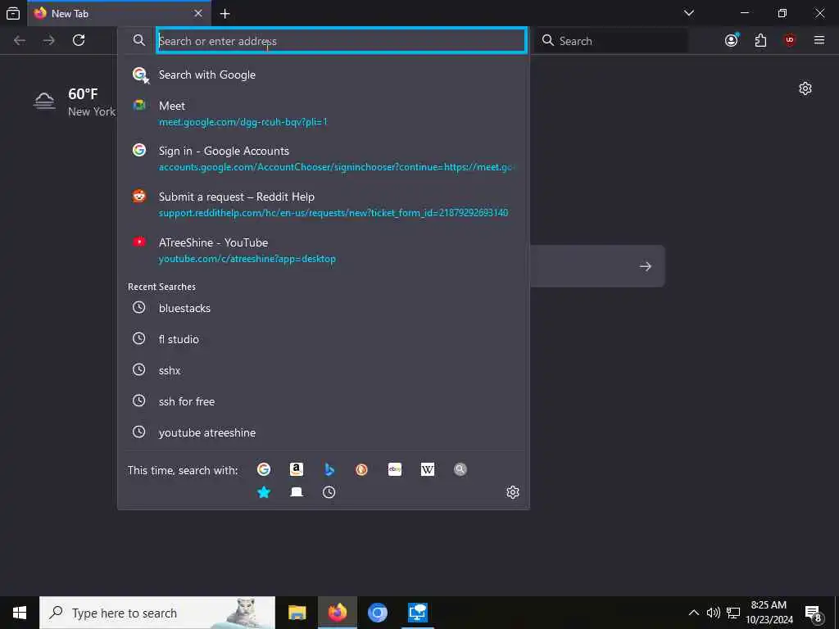Select recent search ssh for free

323,401
